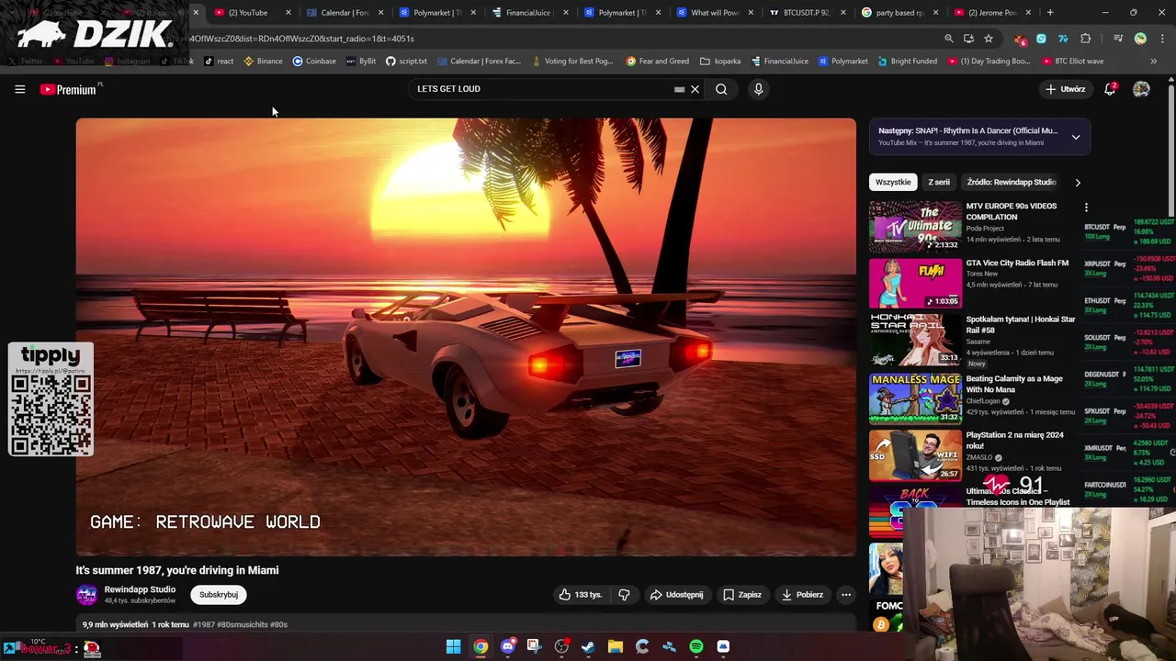The width and height of the screenshot is (1176, 661).
Task: Open new browser tab with plus
Action: [x=1050, y=12]
